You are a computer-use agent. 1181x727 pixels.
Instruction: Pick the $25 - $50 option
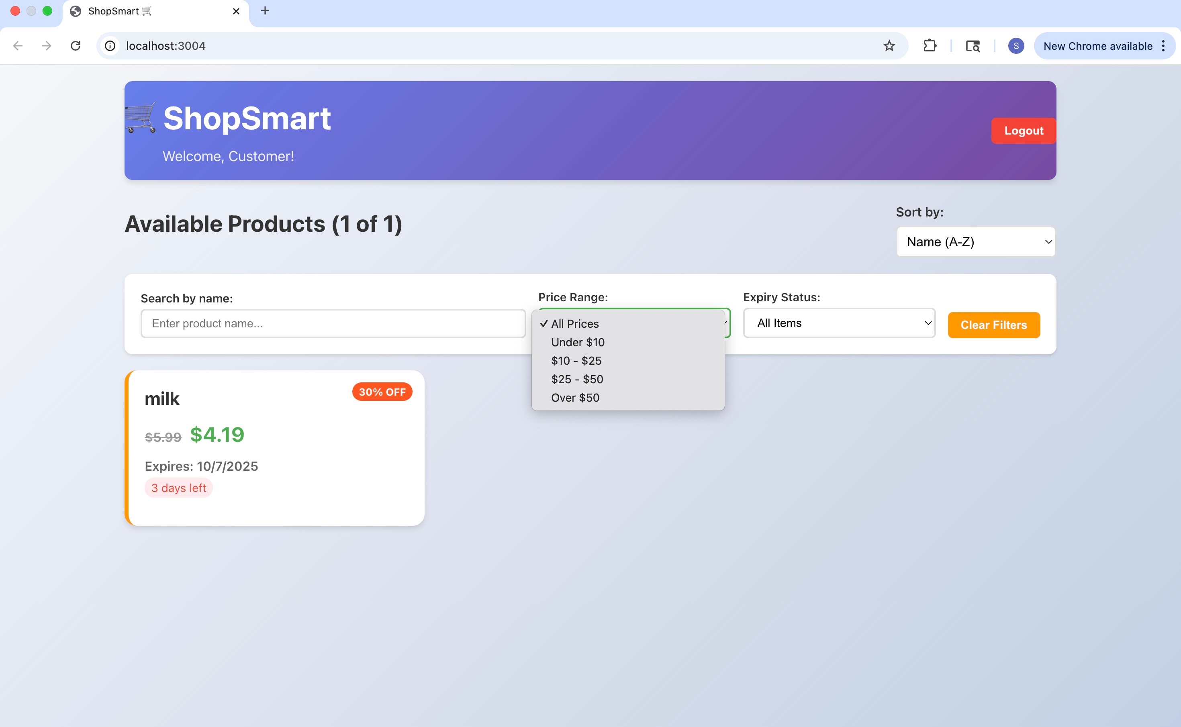[577, 380]
